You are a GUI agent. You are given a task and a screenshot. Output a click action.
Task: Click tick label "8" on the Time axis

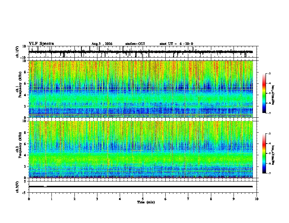(211, 199)
